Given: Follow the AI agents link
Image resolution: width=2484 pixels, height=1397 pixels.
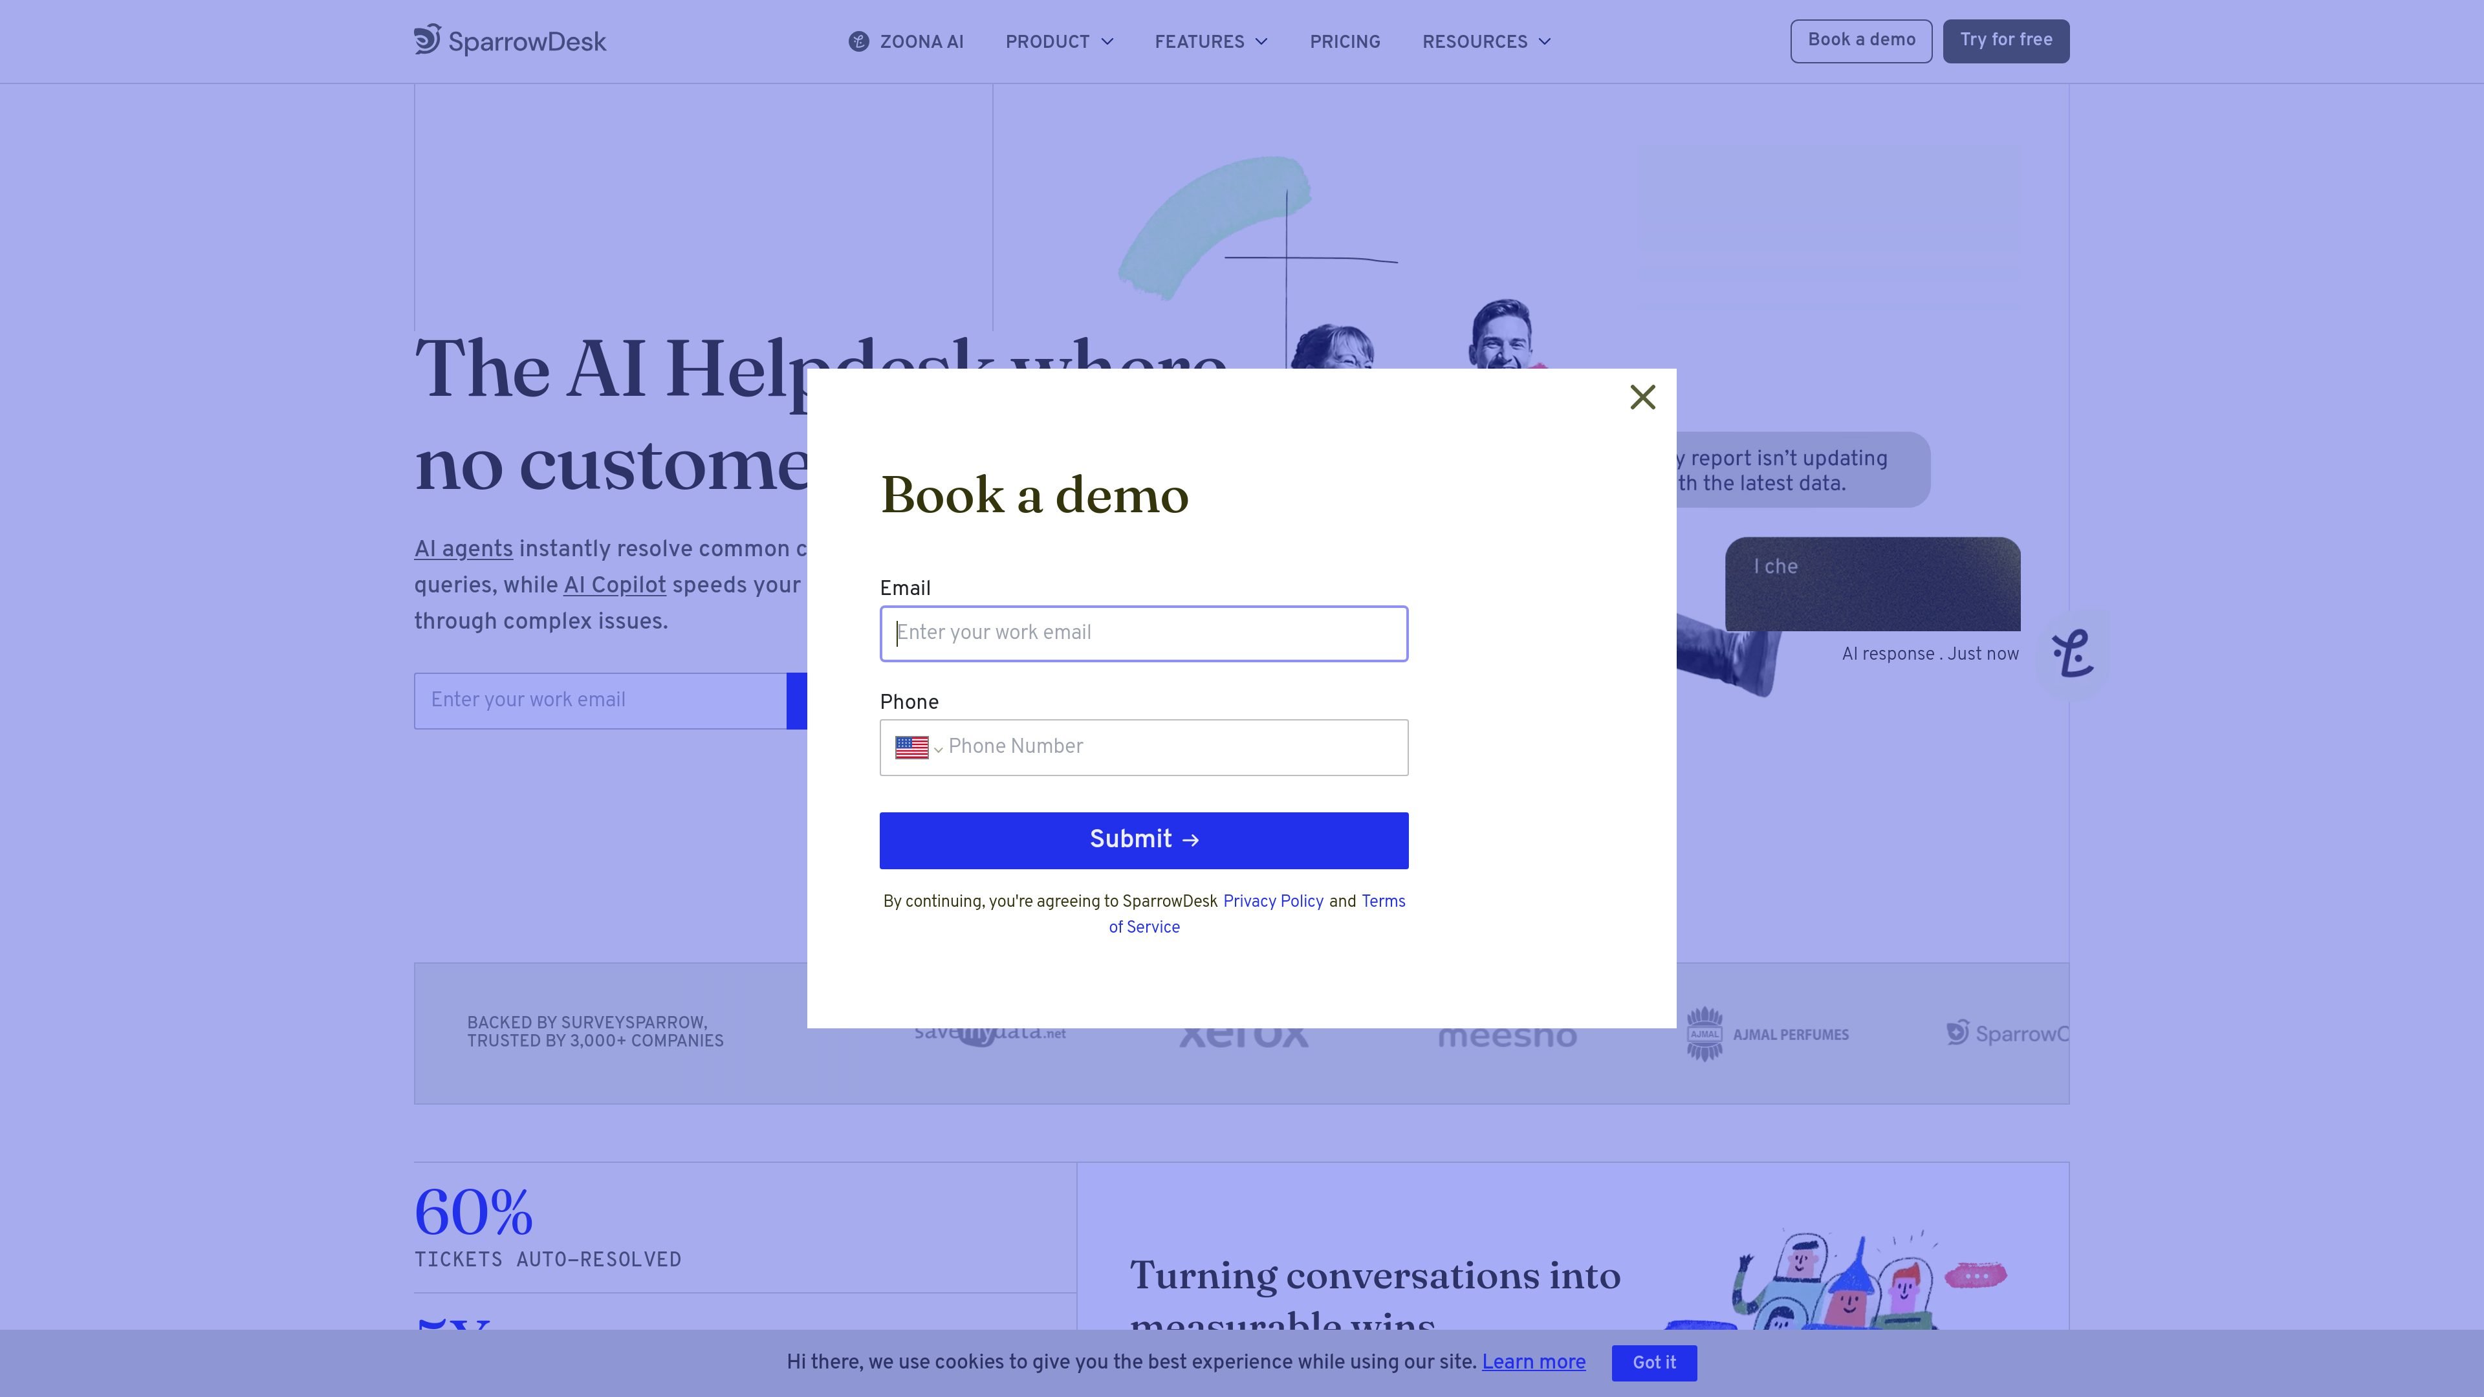Looking at the screenshot, I should click(463, 550).
